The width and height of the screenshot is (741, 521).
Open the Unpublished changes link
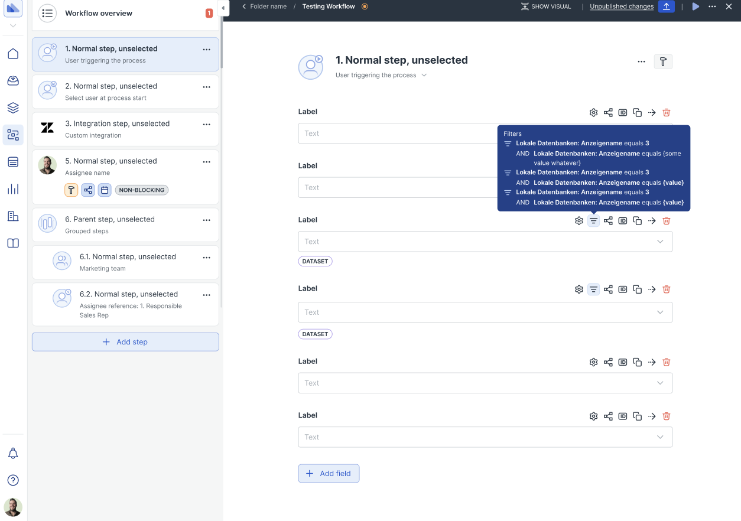[622, 6]
